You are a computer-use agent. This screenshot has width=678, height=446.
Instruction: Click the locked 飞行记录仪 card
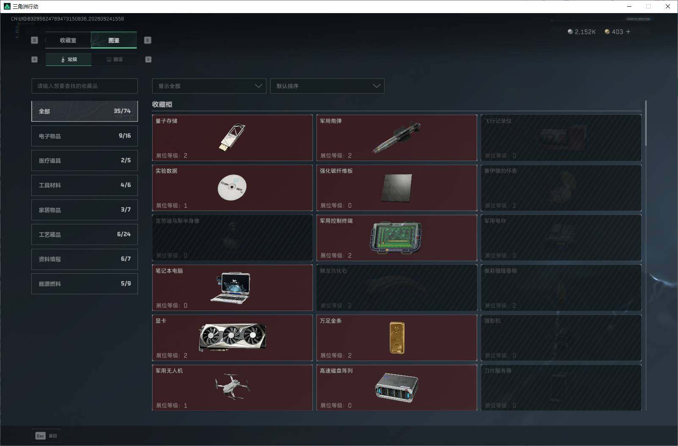[x=561, y=138]
